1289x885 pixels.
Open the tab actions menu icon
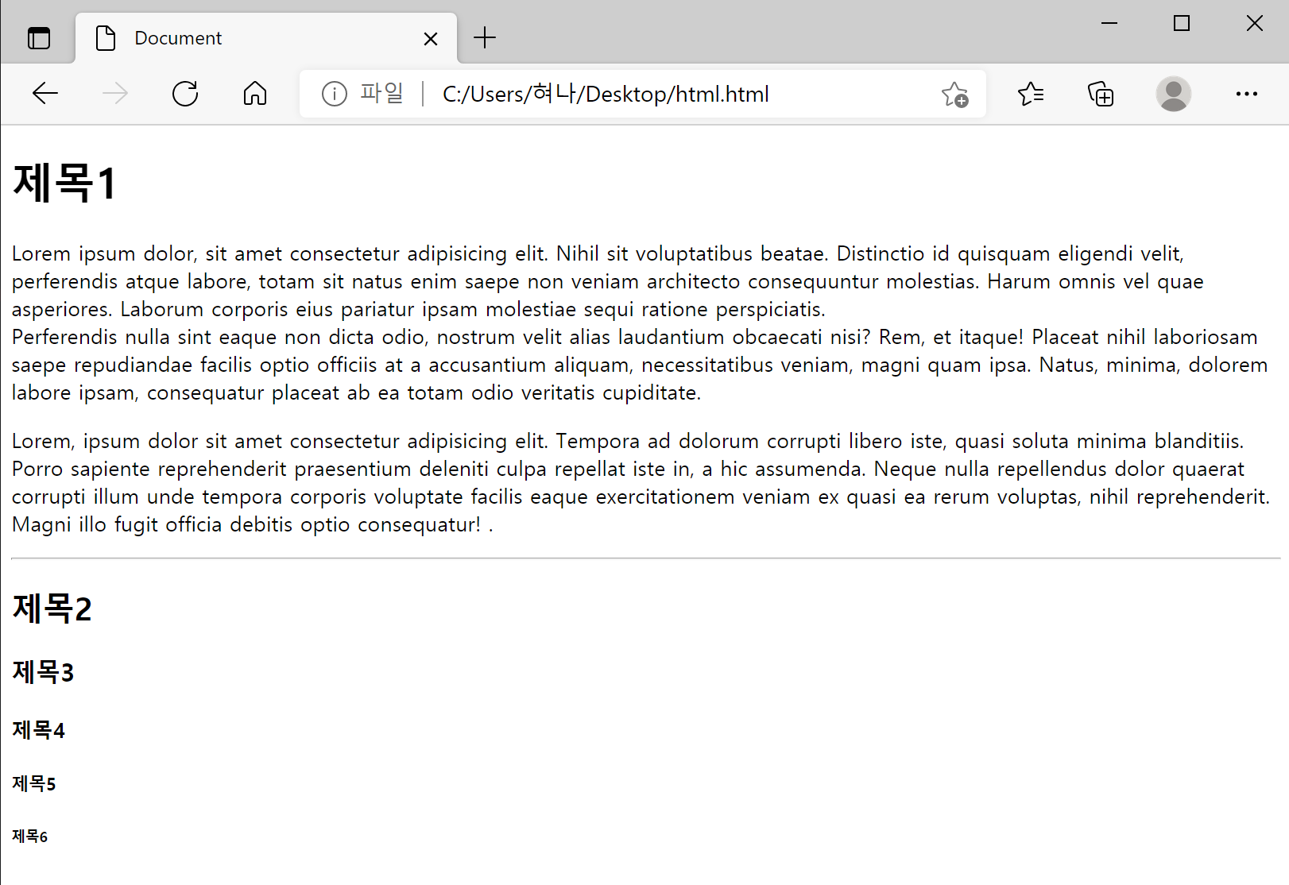[38, 37]
